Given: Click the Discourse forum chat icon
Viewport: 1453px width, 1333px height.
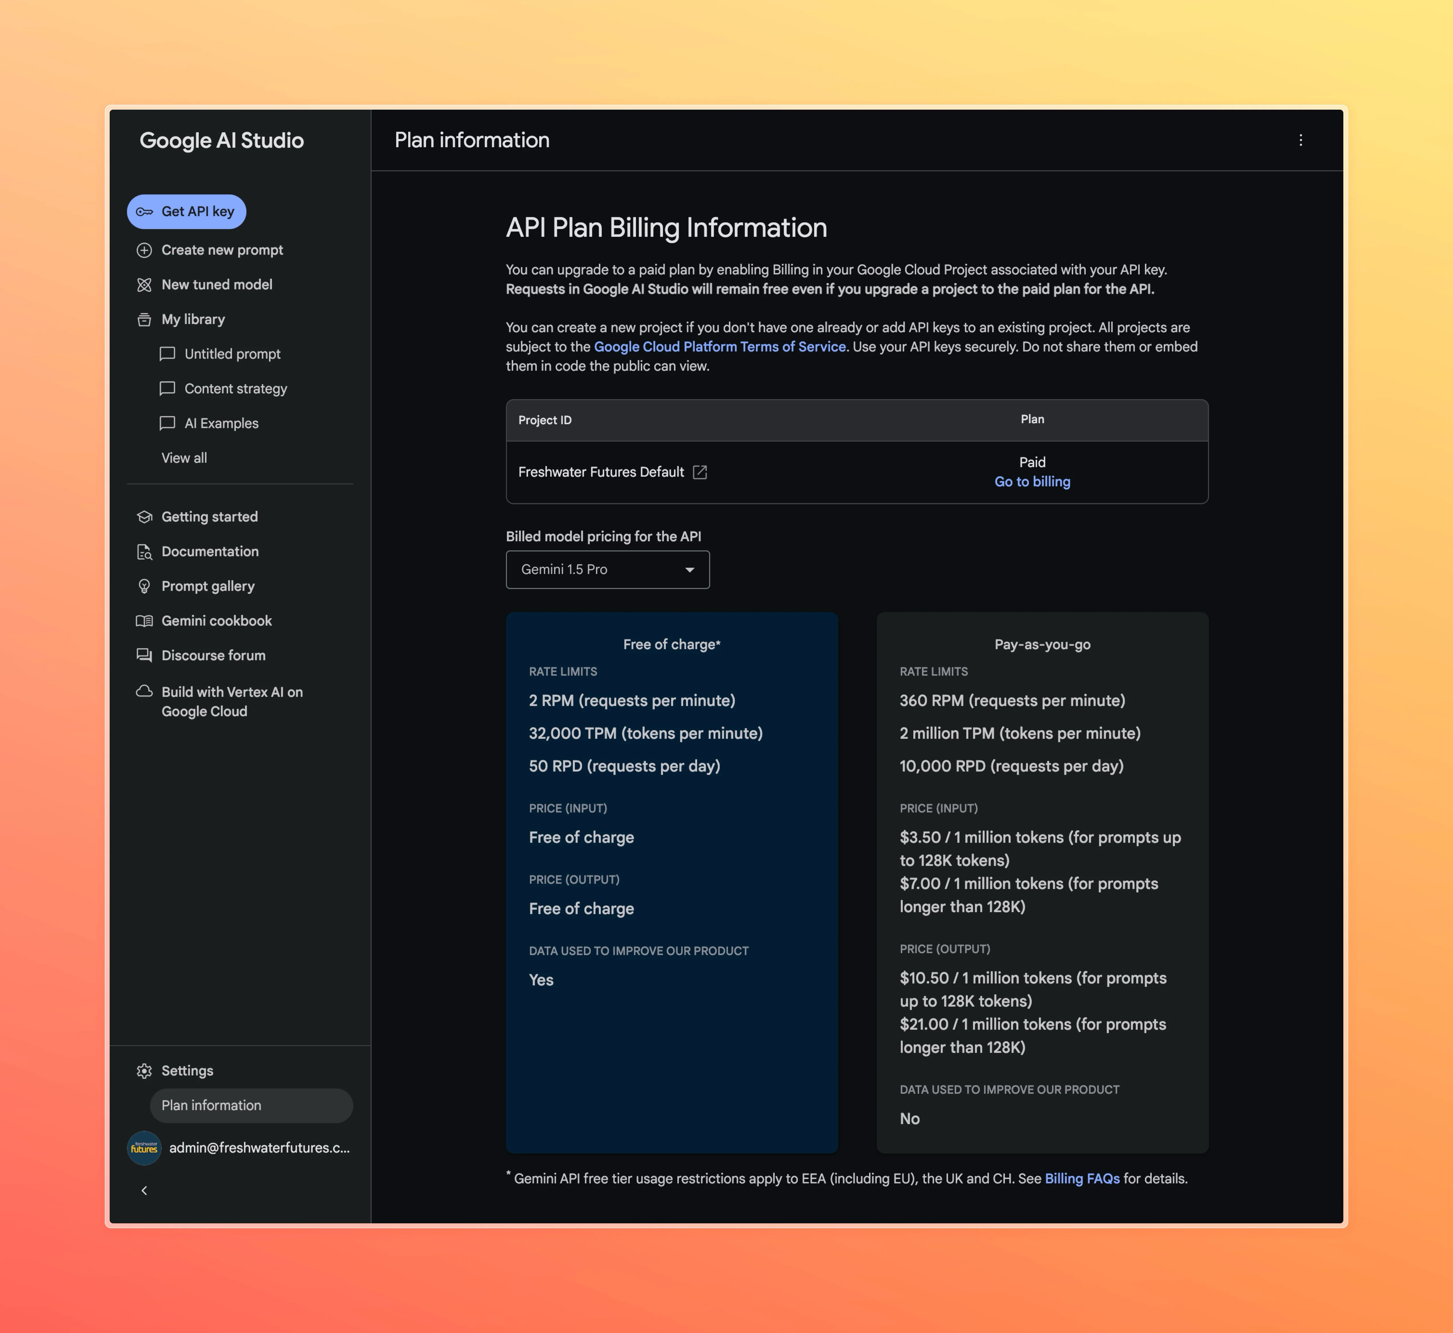Looking at the screenshot, I should (x=144, y=656).
